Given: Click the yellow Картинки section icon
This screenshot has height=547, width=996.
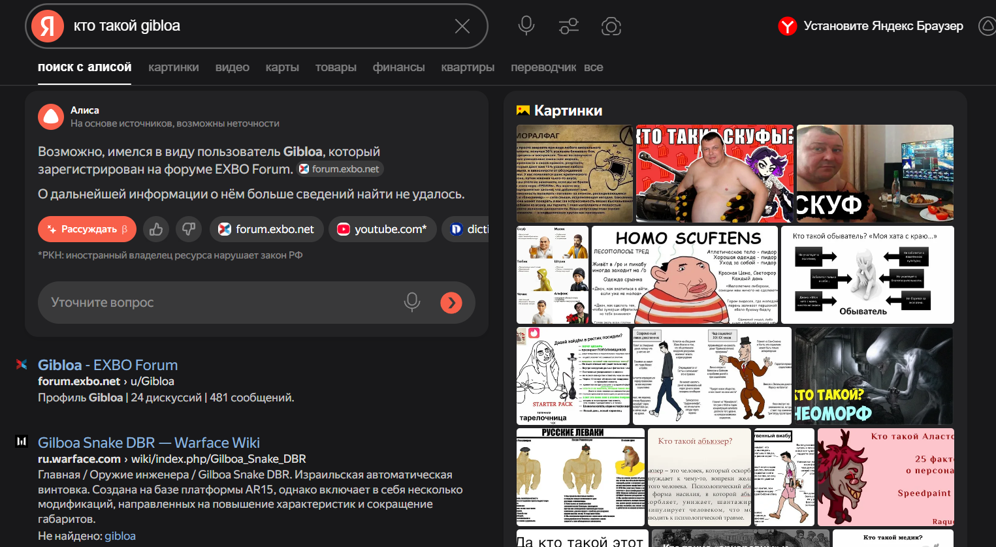Looking at the screenshot, I should (x=523, y=110).
